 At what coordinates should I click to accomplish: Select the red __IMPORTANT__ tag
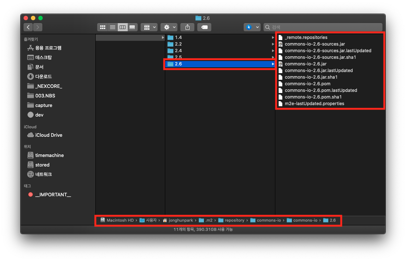pos(53,194)
